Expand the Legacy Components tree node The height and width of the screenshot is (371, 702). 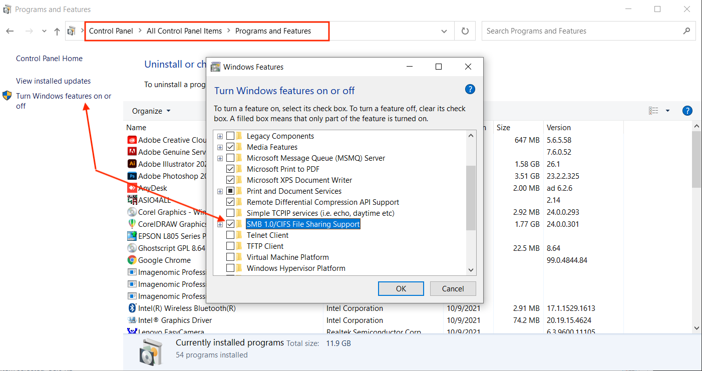coord(220,136)
